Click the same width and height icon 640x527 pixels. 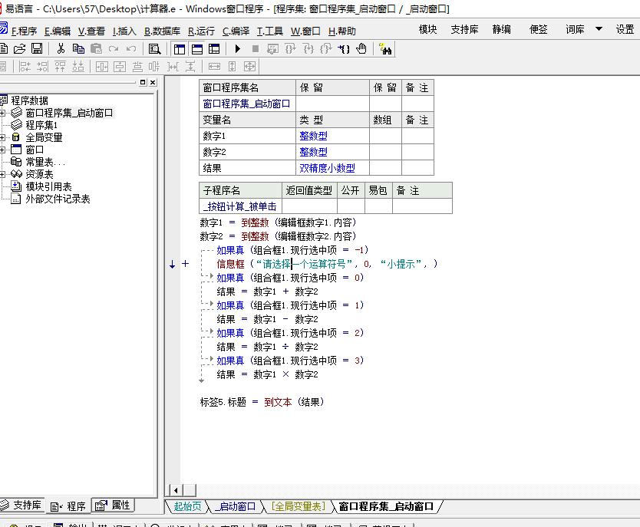coord(250,67)
